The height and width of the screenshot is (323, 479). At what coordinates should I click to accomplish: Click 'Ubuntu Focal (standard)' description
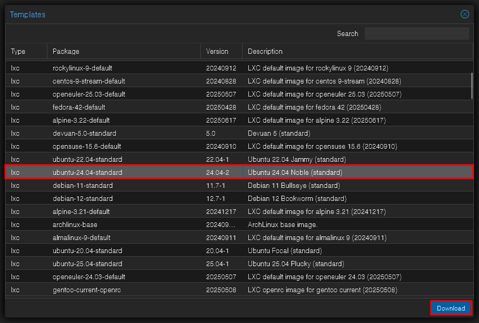click(x=285, y=250)
